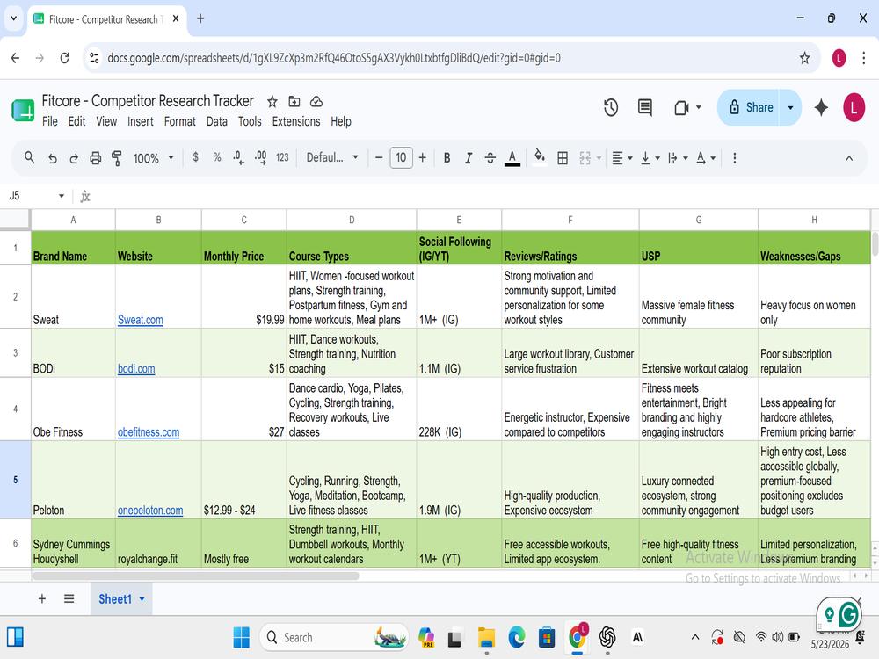Reload the browser page
879x659 pixels.
[64, 58]
